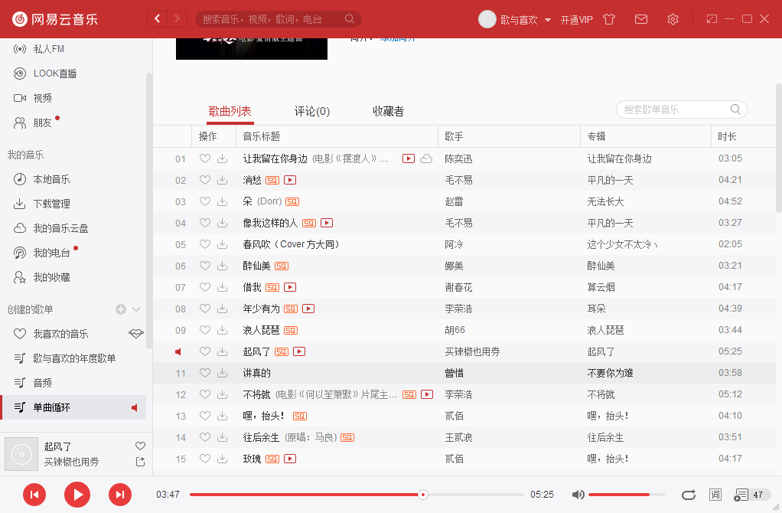Screen dimensions: 782x513
Task: Add a new playlist with plus icon
Action: [121, 309]
